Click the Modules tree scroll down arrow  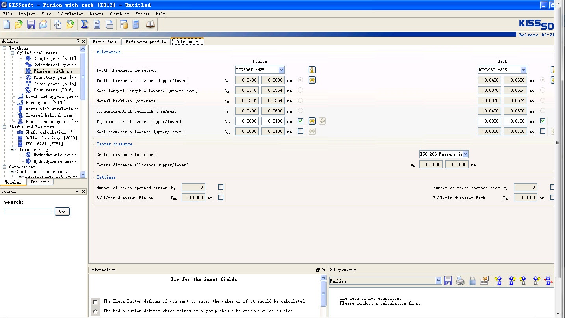83,175
